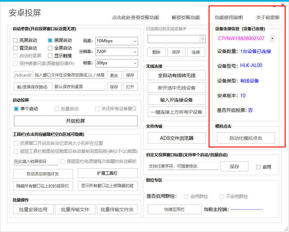The height and width of the screenshot is (232, 289).
Task: Open 帧率 30fps dropdown
Action: pos(117,63)
